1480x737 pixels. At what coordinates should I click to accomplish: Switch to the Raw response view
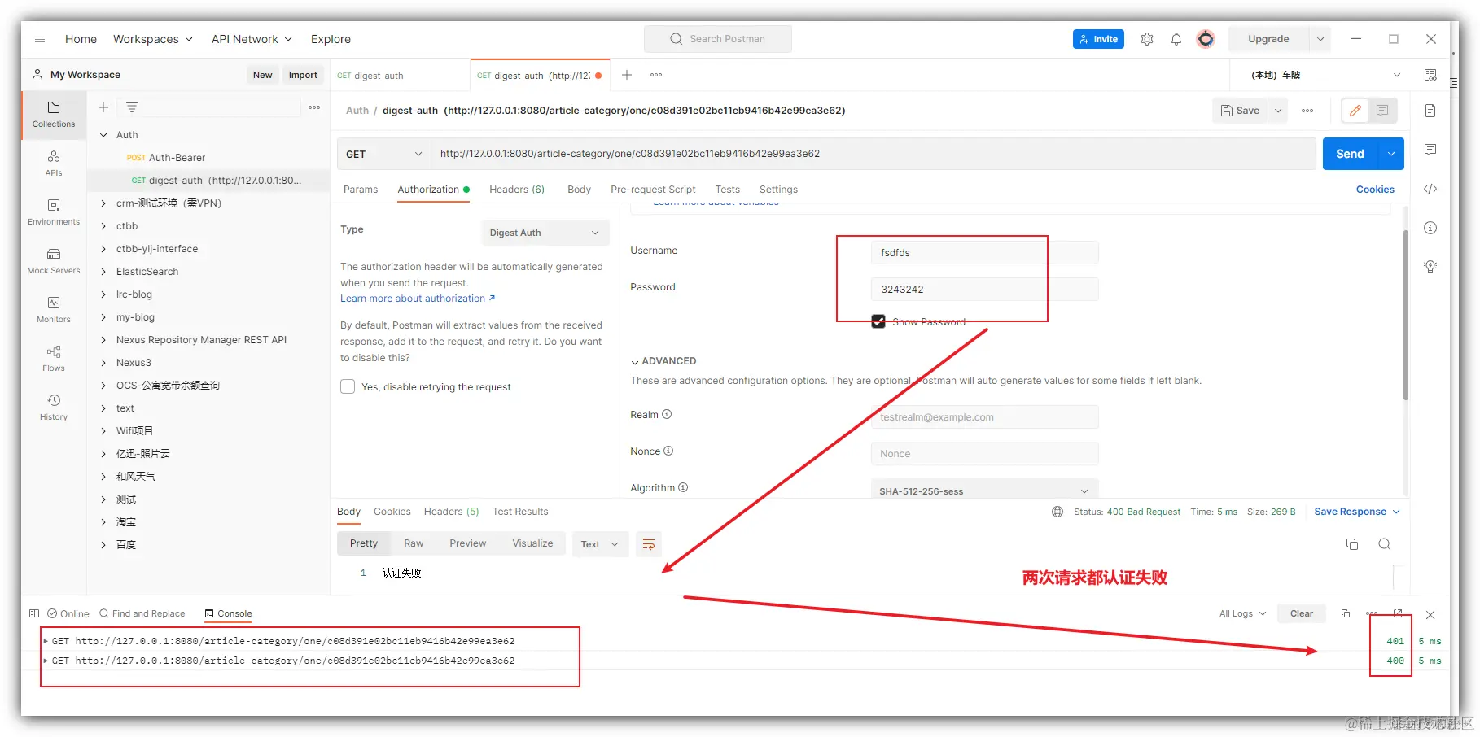click(x=414, y=543)
